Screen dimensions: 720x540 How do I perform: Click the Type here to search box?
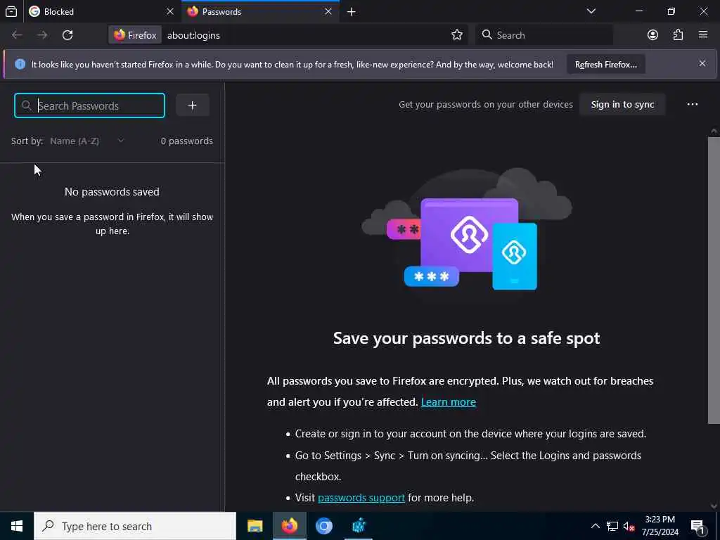(x=135, y=526)
